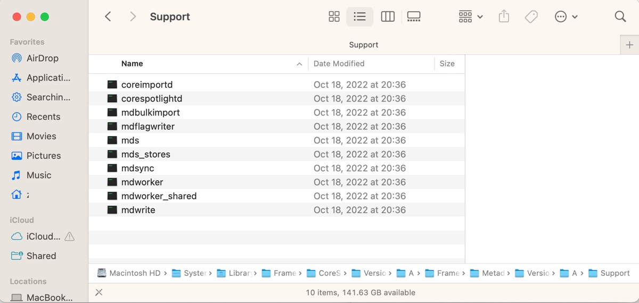The width and height of the screenshot is (639, 303).
Task: Click the Support folder in path bar
Action: [x=609, y=273]
